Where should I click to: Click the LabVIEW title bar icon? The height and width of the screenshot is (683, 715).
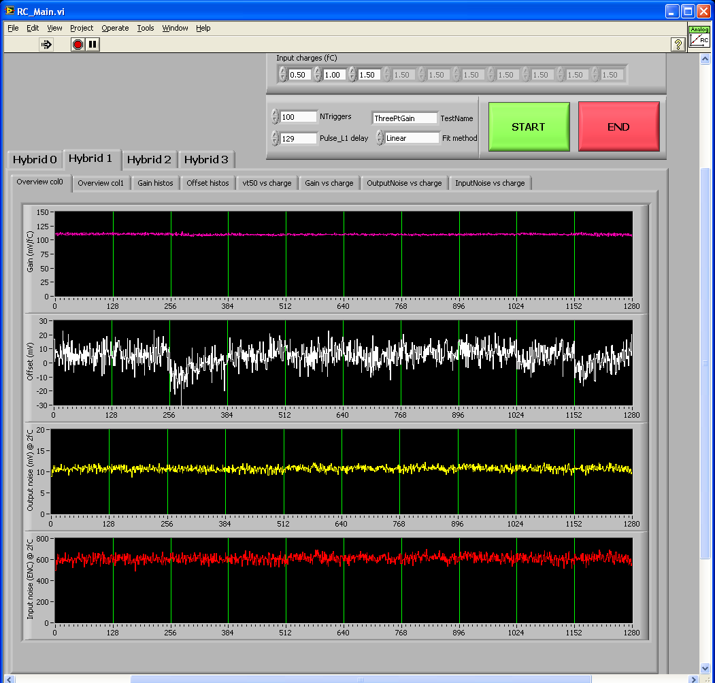click(10, 11)
